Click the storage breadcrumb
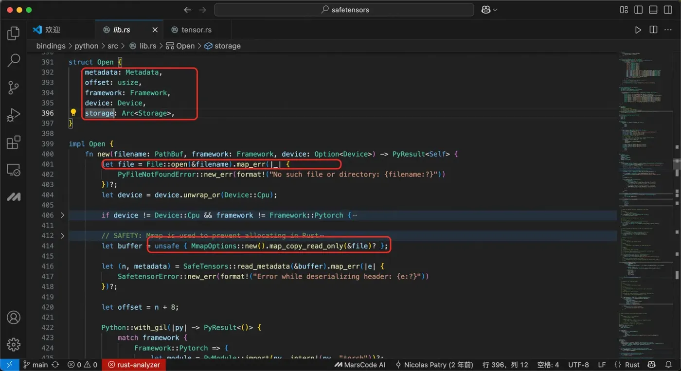The image size is (681, 371). tap(227, 46)
